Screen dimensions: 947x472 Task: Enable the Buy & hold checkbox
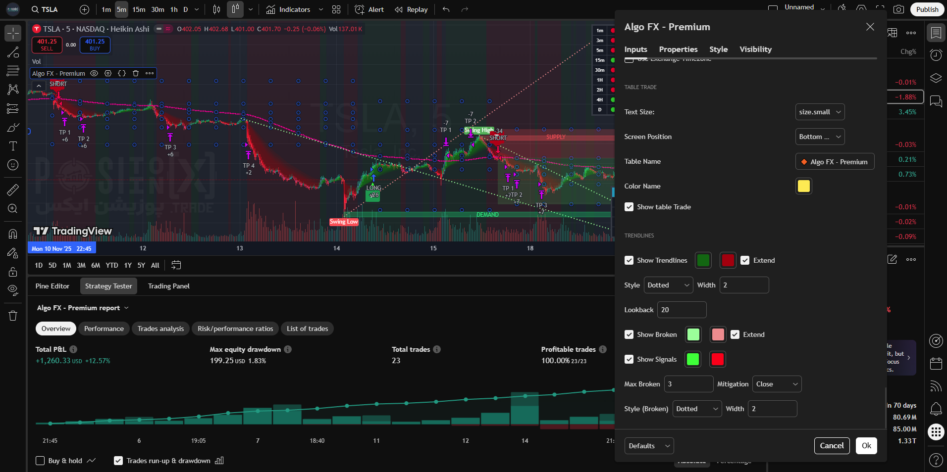point(41,461)
